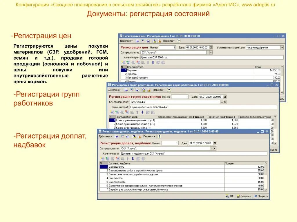Open Действия dropdown in групп работников window
Screen dimensions: 297x222
tap(115, 90)
